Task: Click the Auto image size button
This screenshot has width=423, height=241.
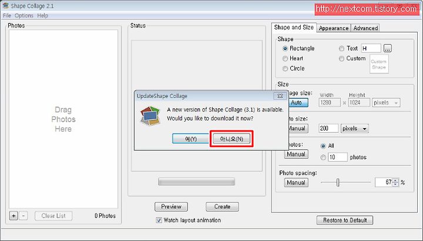Action: (297, 102)
